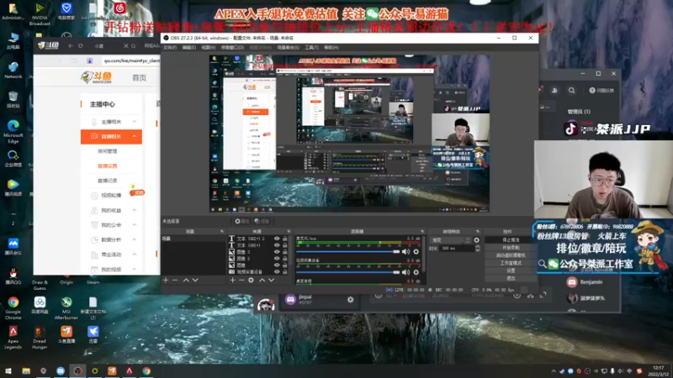
Task: Open transition properties gear icon
Action: [x=476, y=240]
